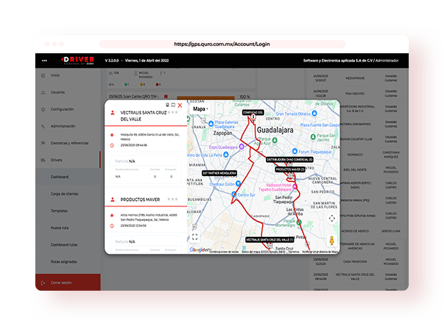Select the MONNACO table row
444x326 pixels.
[x=357, y=155]
